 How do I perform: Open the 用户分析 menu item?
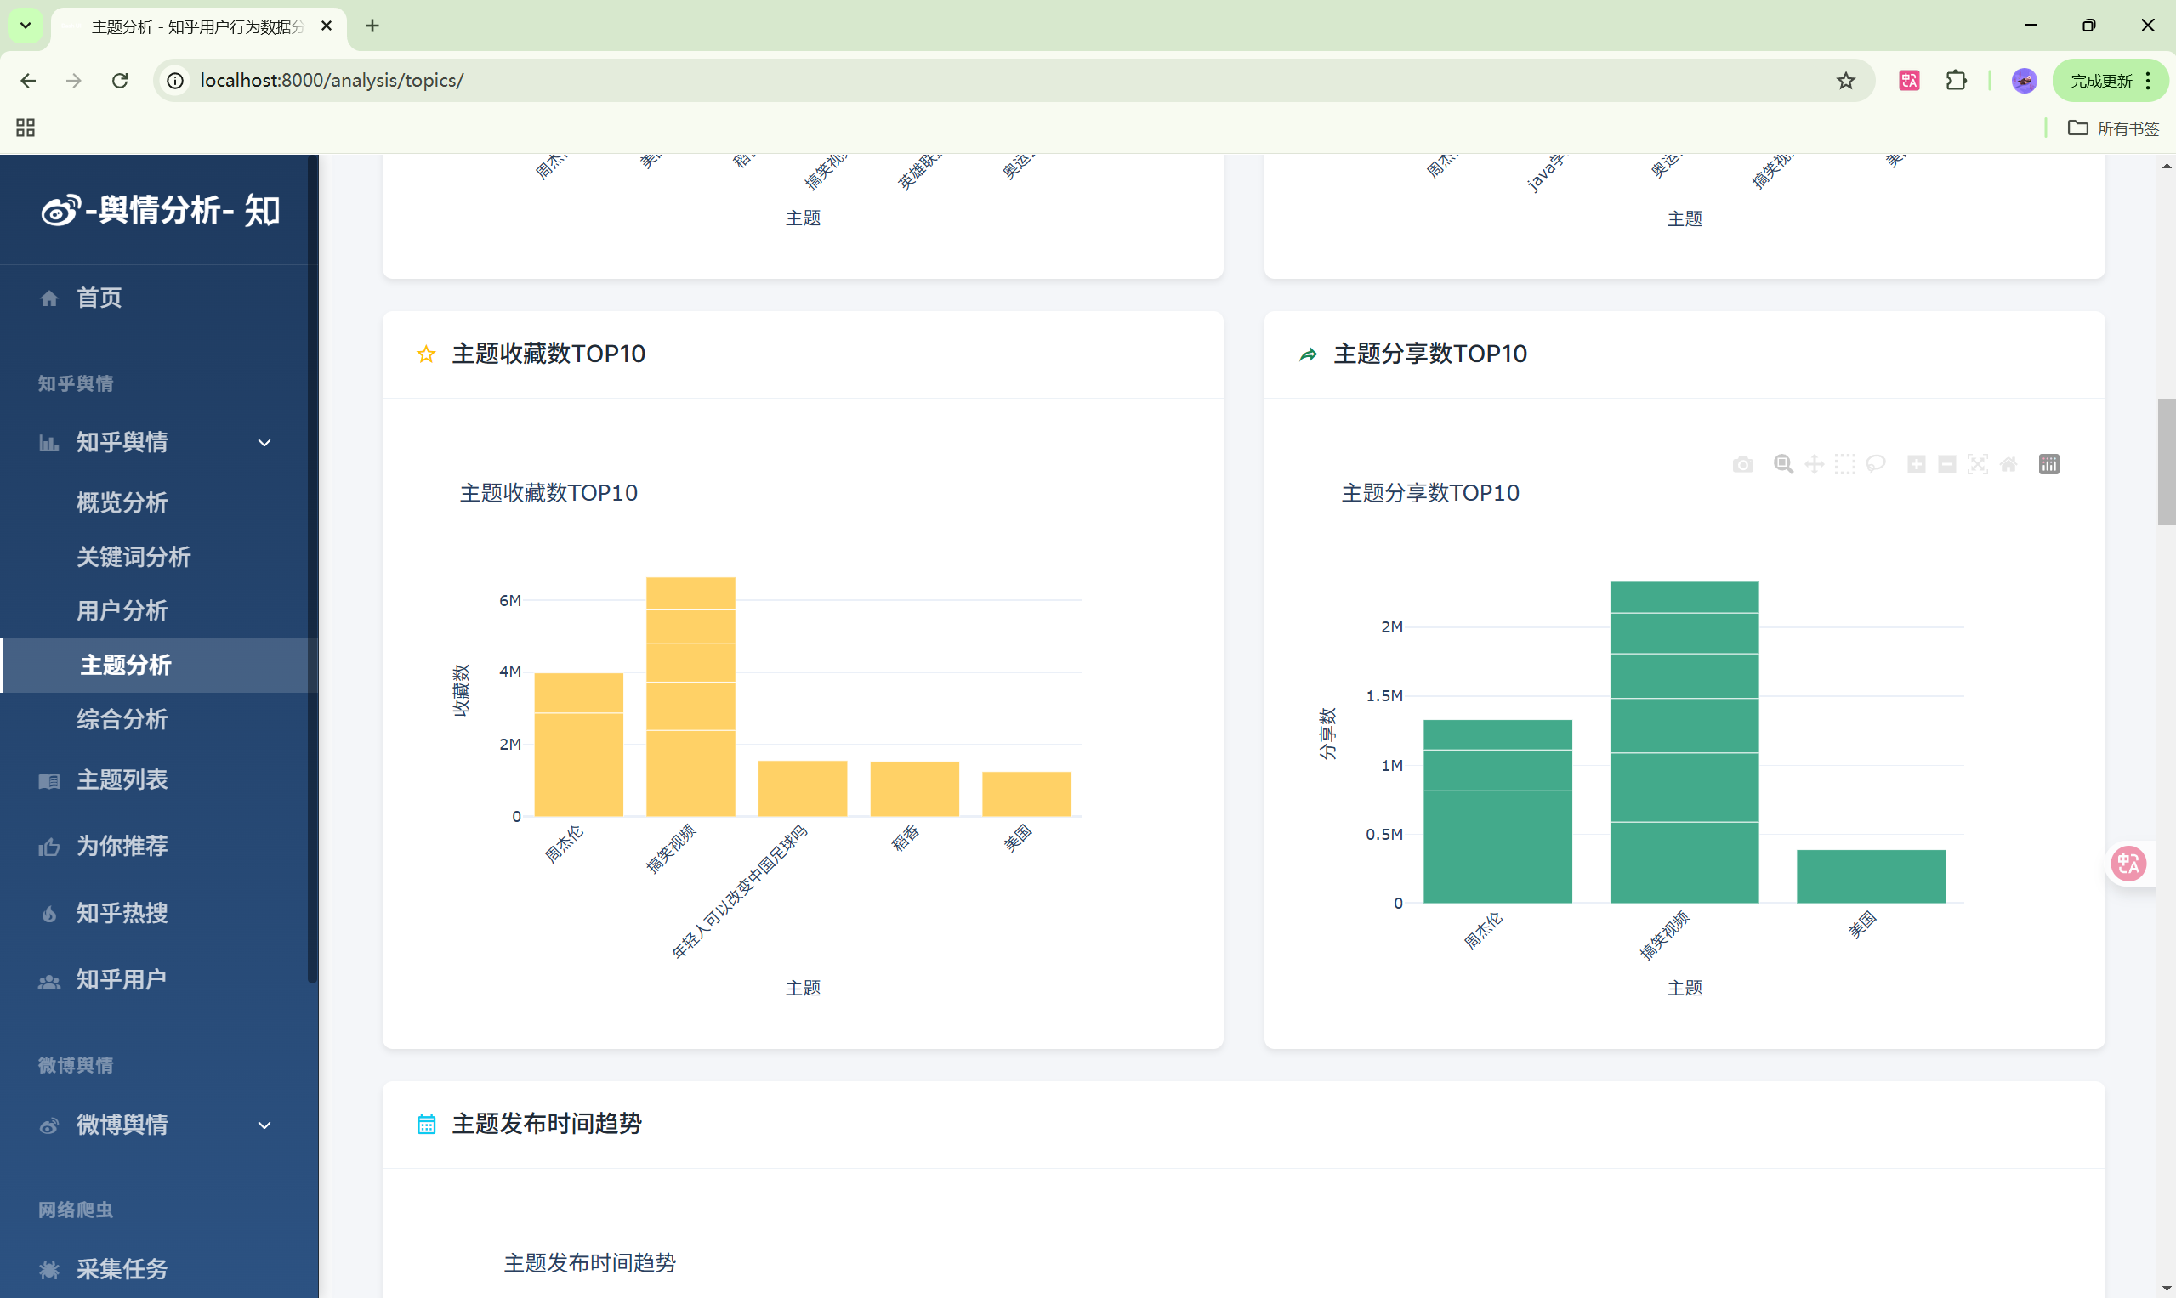click(x=122, y=610)
